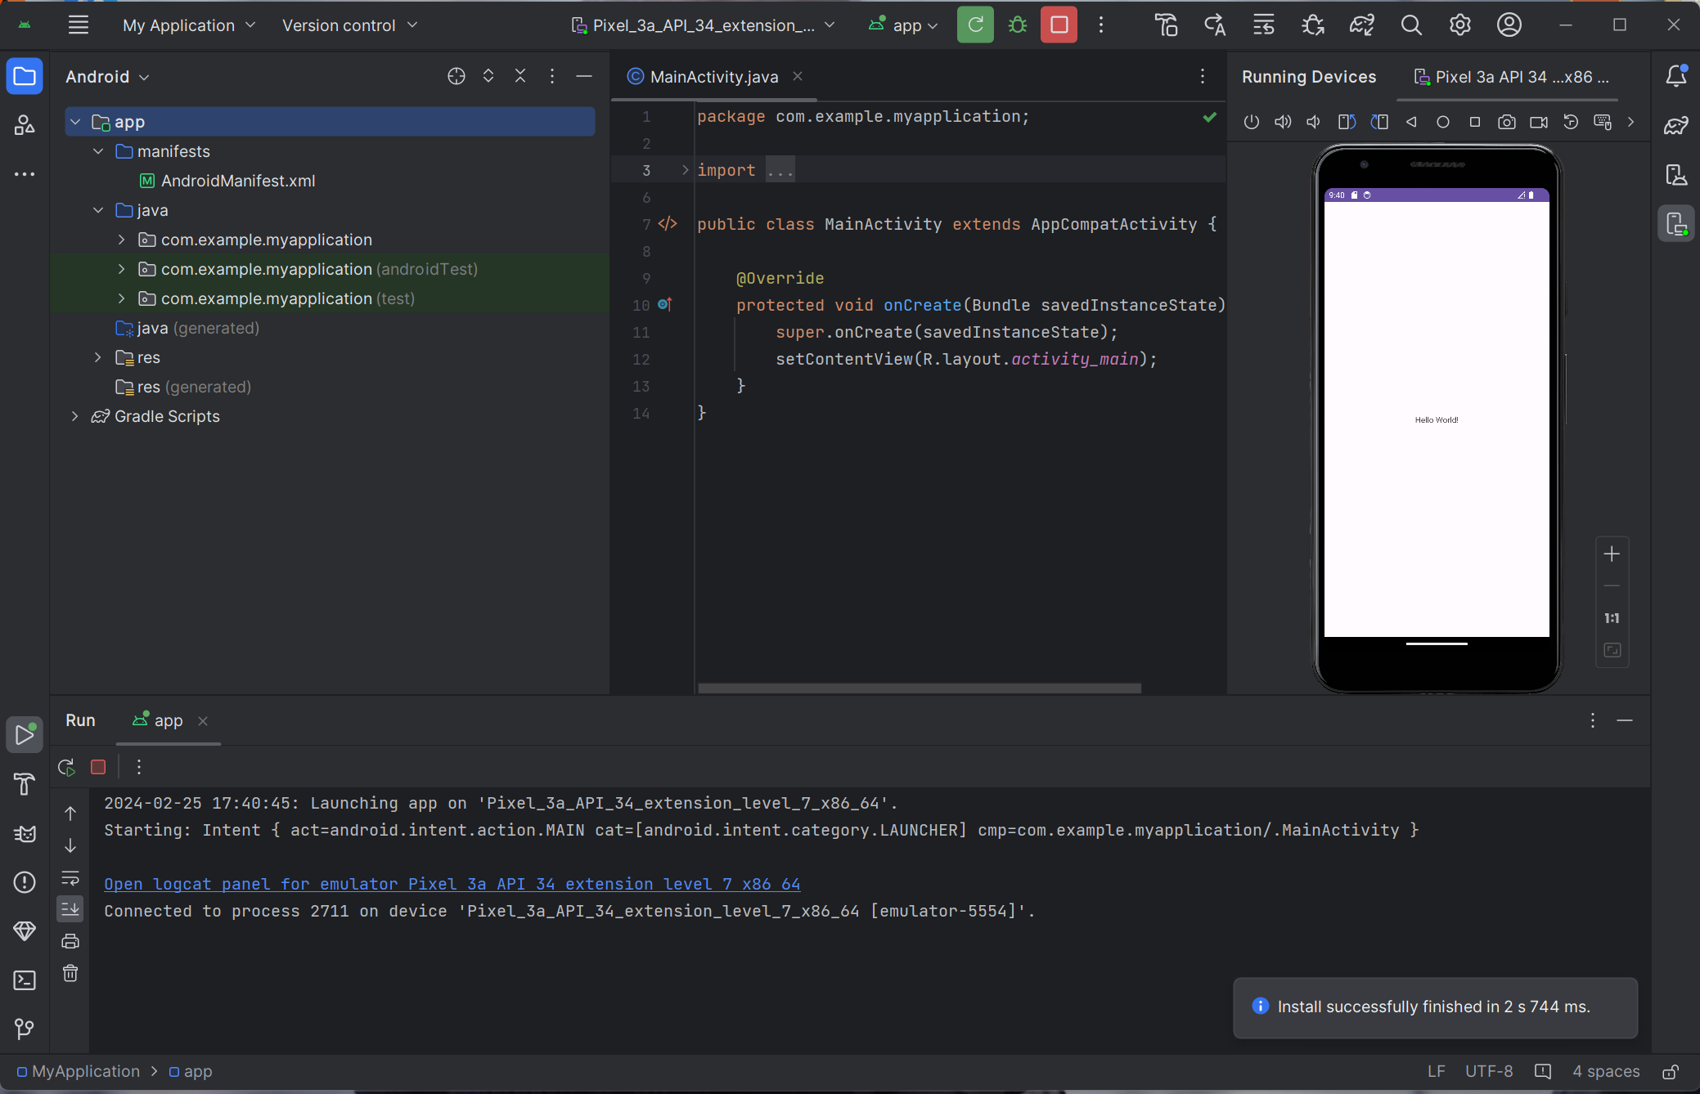The width and height of the screenshot is (1700, 1094).
Task: Open logcat panel for emulator link
Action: tap(452, 884)
